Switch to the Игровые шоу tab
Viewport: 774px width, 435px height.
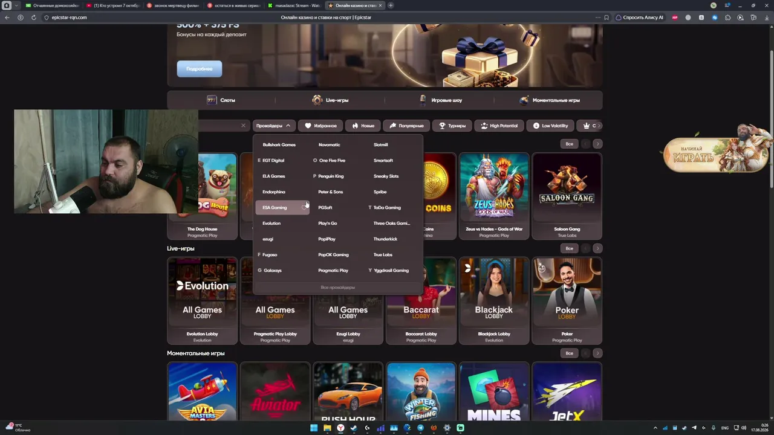click(x=440, y=100)
